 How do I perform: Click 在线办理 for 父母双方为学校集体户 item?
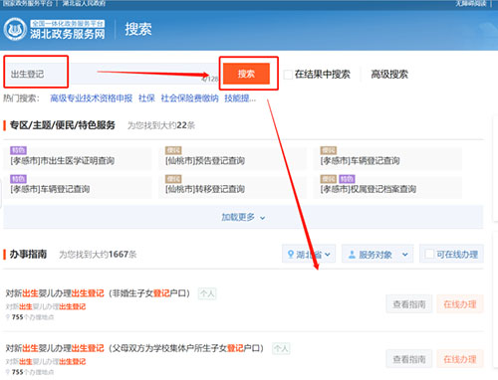tap(460, 359)
